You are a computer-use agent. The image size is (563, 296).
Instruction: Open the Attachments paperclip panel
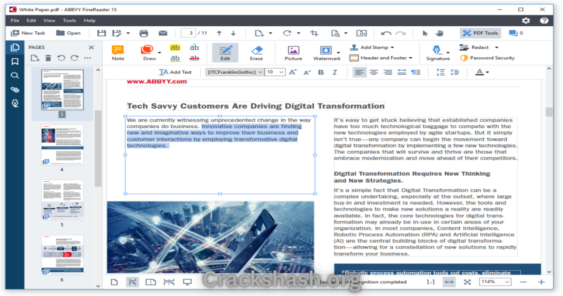point(15,89)
